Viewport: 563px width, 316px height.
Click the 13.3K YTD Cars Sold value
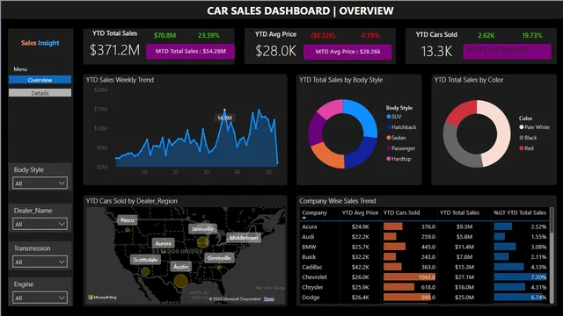pos(436,51)
